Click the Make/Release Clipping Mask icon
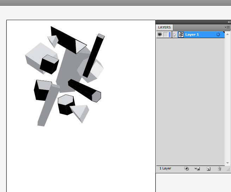231x192 pixels. (187, 169)
